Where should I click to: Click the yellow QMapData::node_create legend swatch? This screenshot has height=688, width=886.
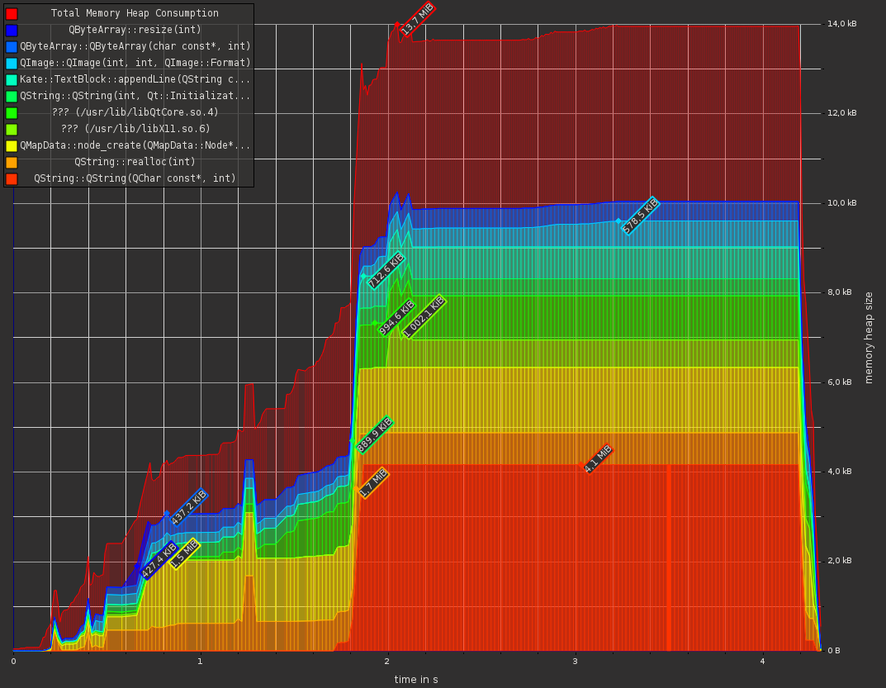12,146
